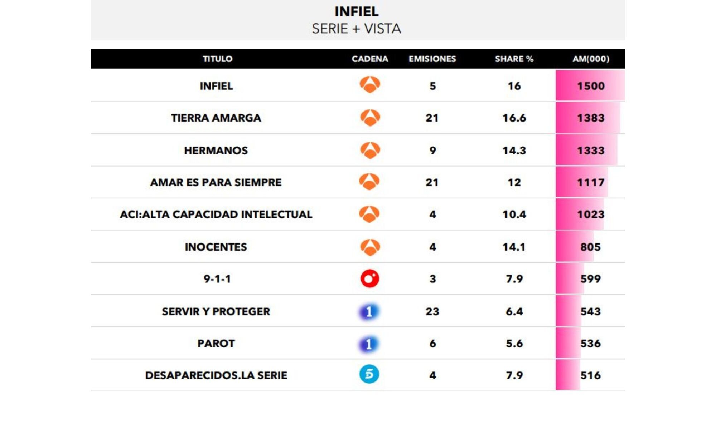Click the TITULO column header

(218, 59)
